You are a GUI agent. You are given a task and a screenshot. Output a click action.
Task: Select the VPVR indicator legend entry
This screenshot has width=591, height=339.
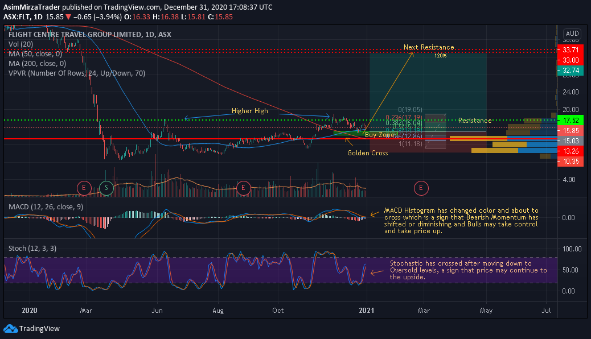tap(77, 73)
